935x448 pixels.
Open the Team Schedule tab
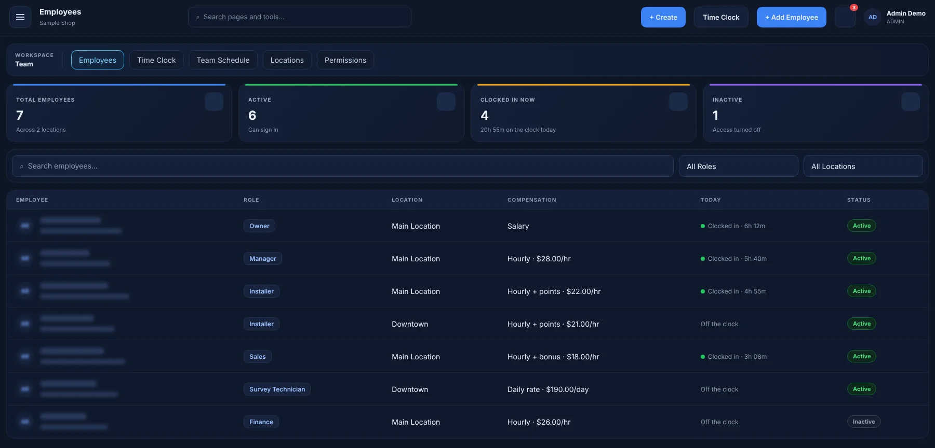tap(223, 60)
